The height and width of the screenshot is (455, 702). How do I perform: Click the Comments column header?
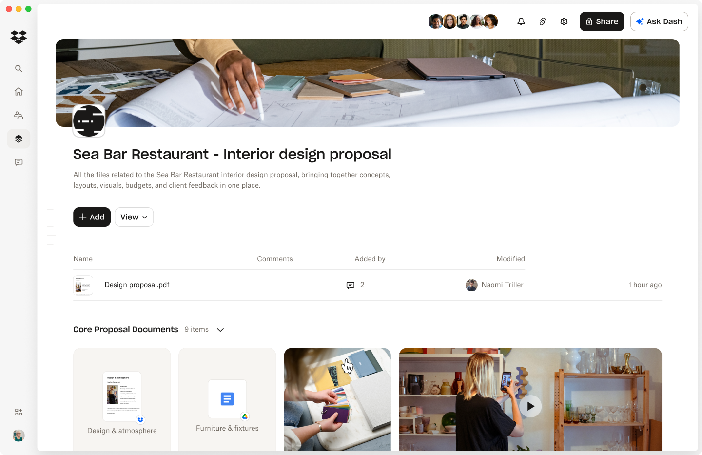tap(275, 259)
